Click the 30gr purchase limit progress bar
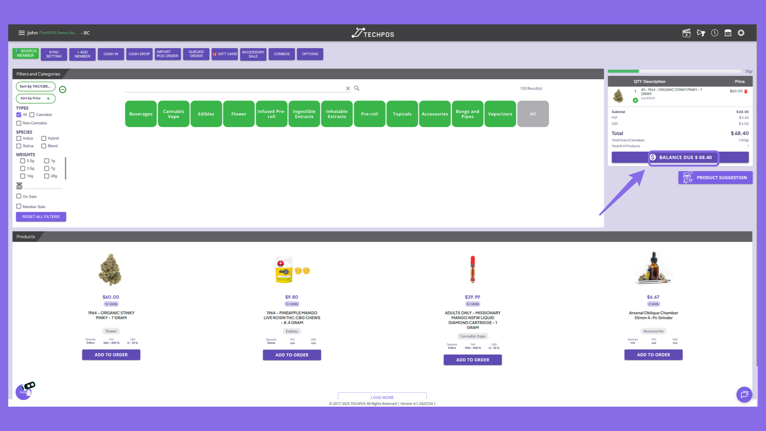 click(x=675, y=71)
